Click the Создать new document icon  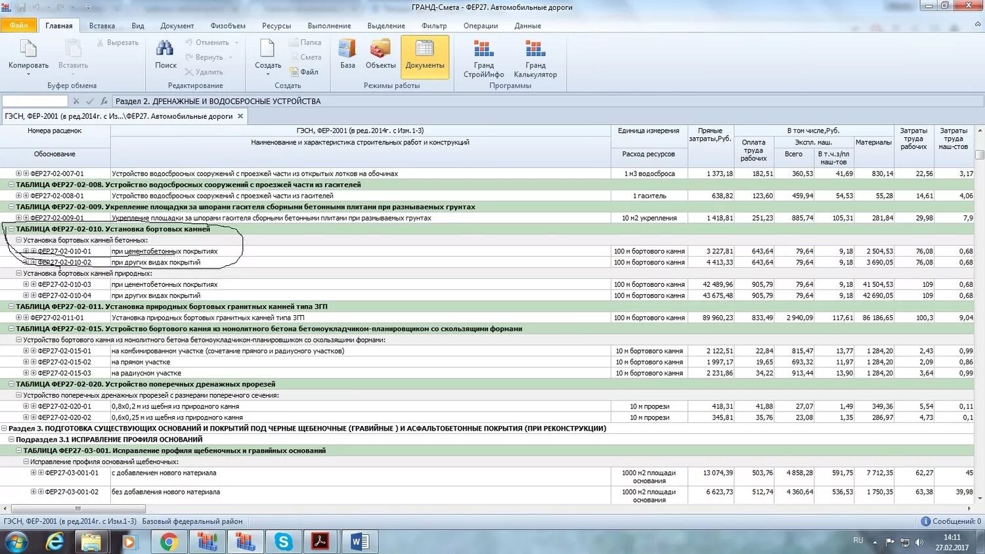pos(267,49)
